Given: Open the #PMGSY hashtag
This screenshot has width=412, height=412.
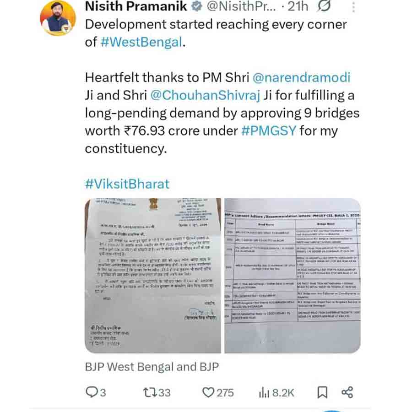Looking at the screenshot, I should click(x=269, y=130).
